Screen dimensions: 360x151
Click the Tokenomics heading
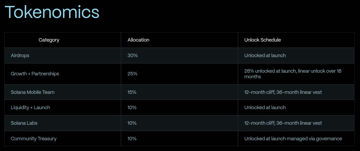click(52, 12)
